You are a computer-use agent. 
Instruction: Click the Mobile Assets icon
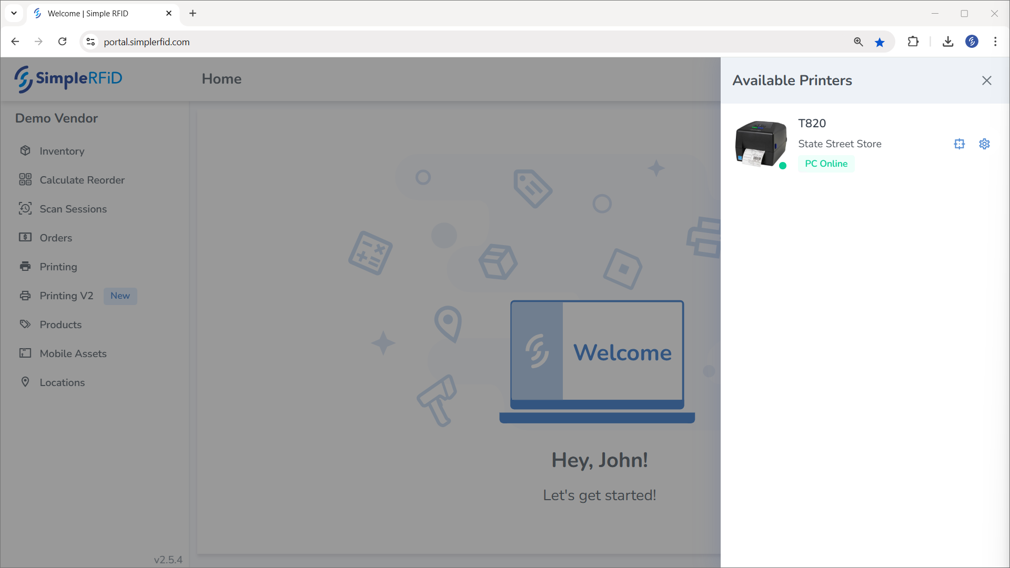25,353
